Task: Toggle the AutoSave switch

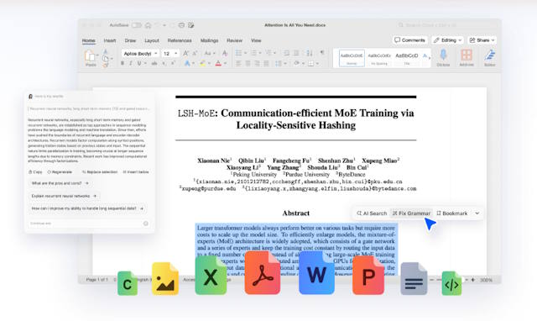Action: coord(136,25)
